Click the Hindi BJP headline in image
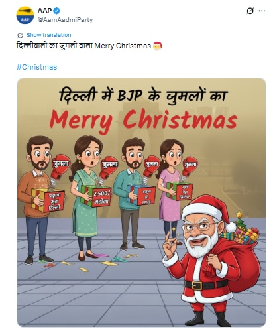Image resolution: width=273 pixels, height=331 pixels. 142,96
